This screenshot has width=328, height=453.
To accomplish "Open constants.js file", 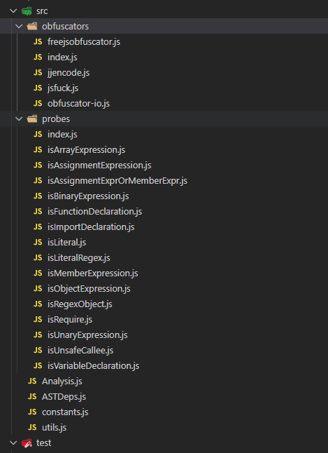I will pos(65,412).
